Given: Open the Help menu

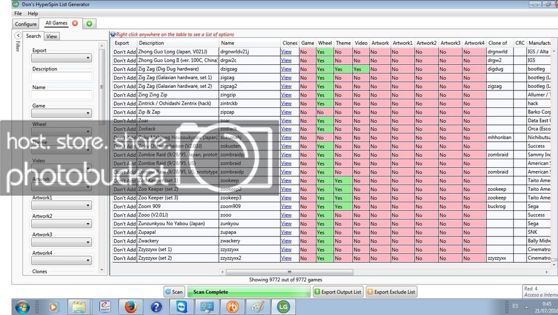Looking at the screenshot, I should (x=33, y=13).
